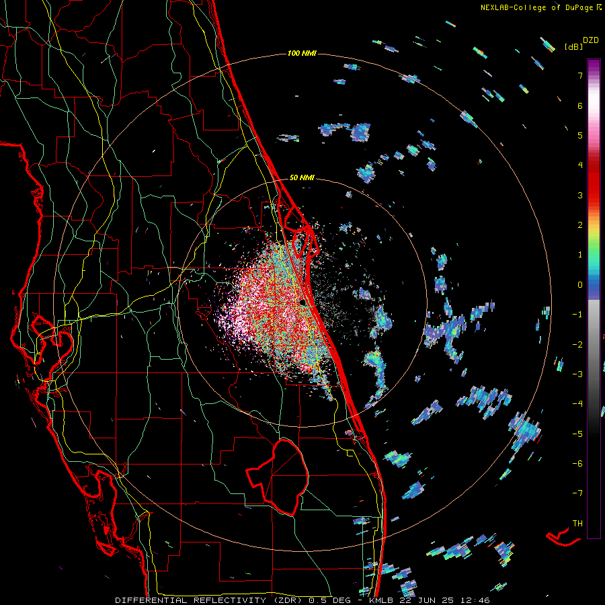Click the 4 value on the scale

580,165
